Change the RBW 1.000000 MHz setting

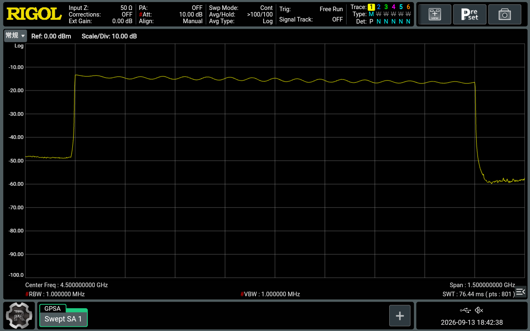[55, 294]
